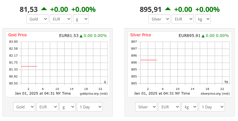Open top EUR currency dropdown beside Gold
This screenshot has height=121, width=238.
tap(61, 19)
